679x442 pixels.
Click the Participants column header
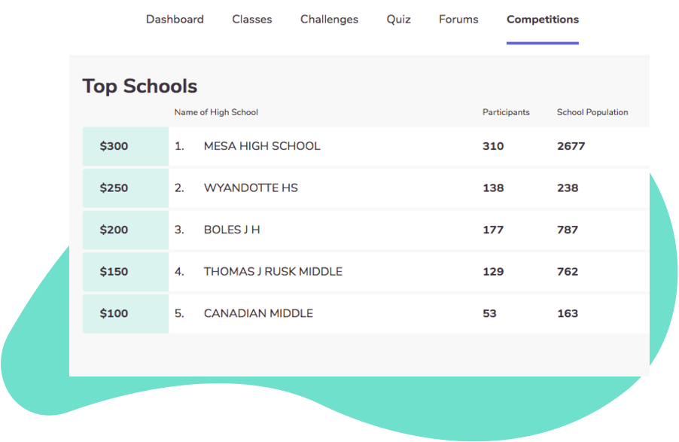[x=506, y=112]
